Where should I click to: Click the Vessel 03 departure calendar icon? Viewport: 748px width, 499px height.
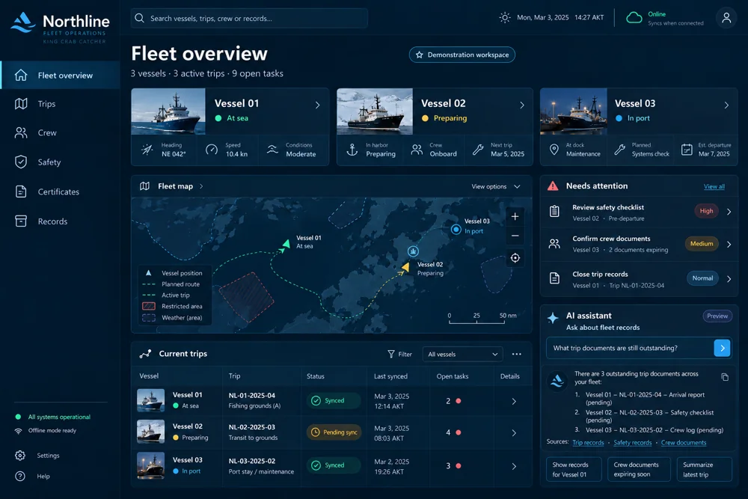687,150
